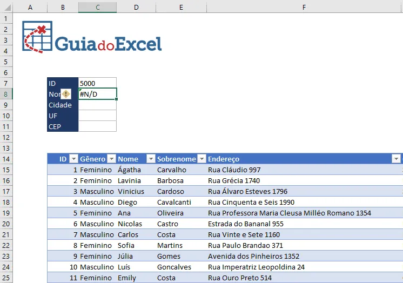Click the empty CEP value cell

97,126
